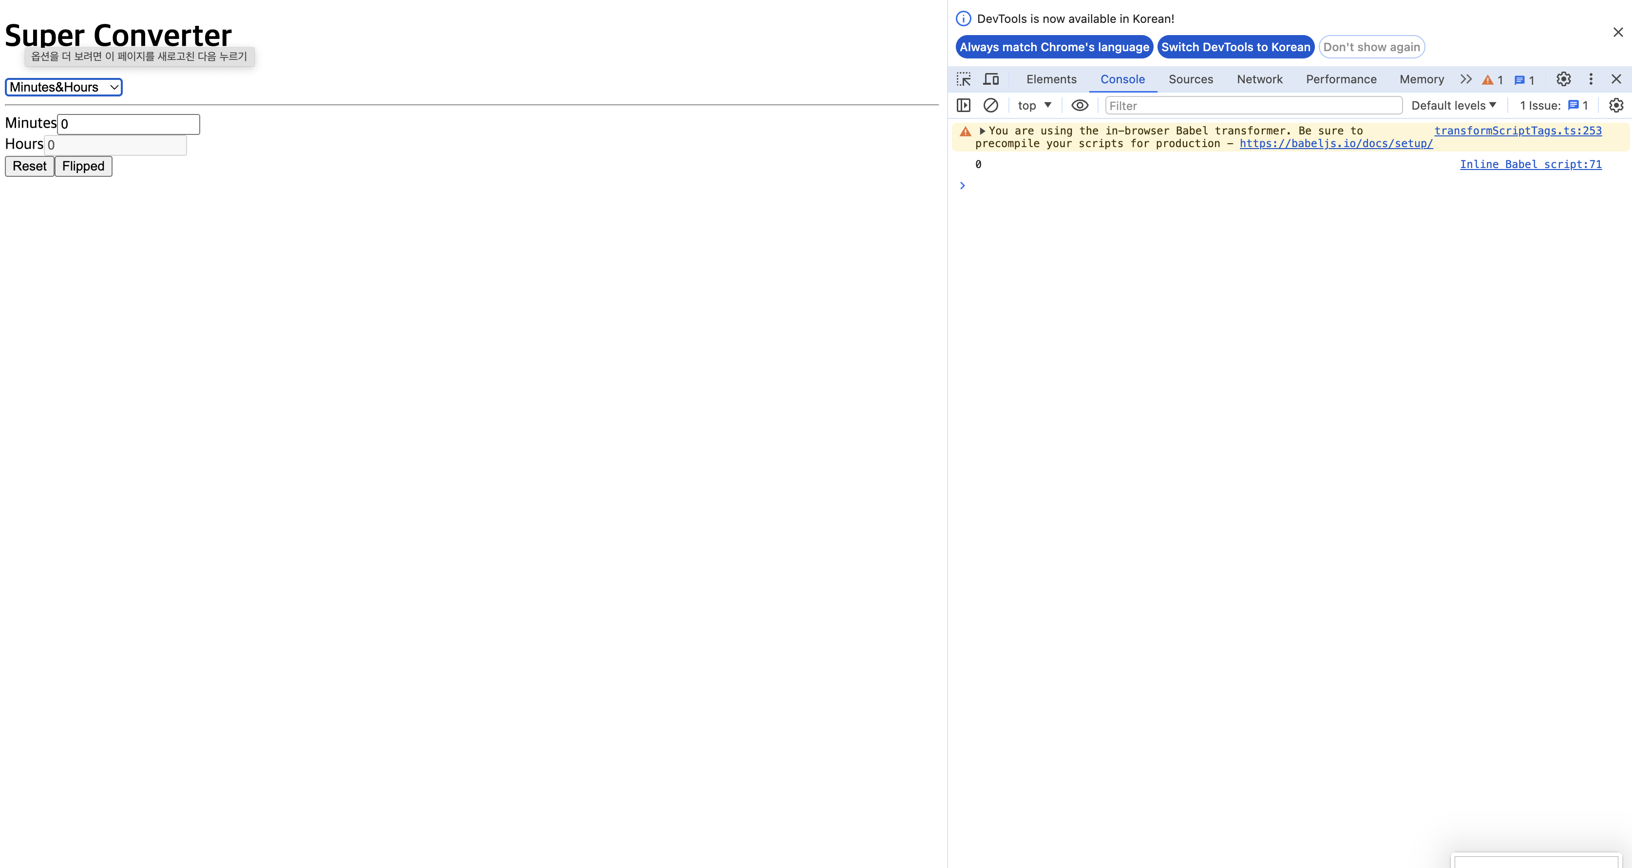Expand the Babel warning message triangle

[x=982, y=131]
